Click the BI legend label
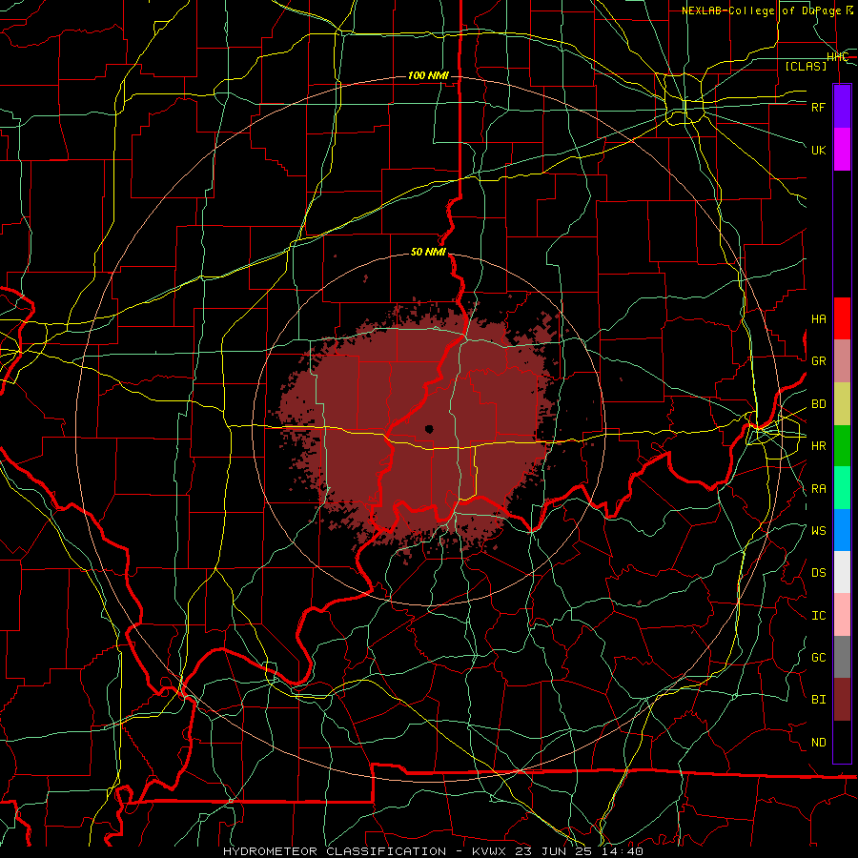Viewport: 858px width, 858px height. click(819, 700)
